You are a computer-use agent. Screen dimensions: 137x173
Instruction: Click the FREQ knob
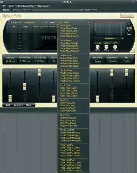click(x=106, y=47)
